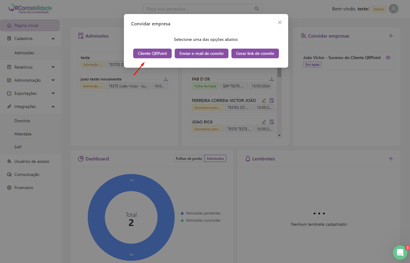The image size is (410, 263).
Task: Click Gerar link de convite button
Action: 255,53
